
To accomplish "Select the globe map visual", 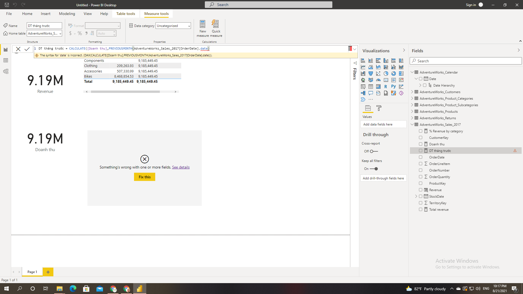I will (x=363, y=80).
